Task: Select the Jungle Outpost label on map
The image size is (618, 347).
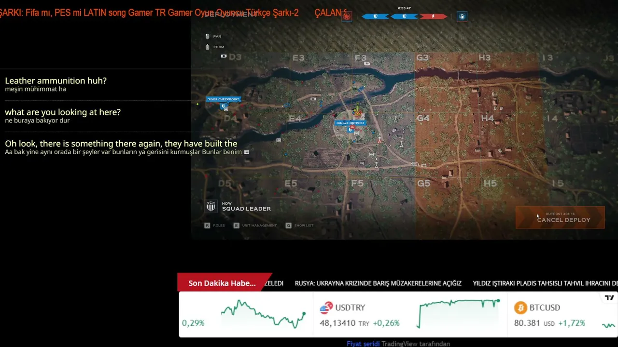Action: (351, 123)
